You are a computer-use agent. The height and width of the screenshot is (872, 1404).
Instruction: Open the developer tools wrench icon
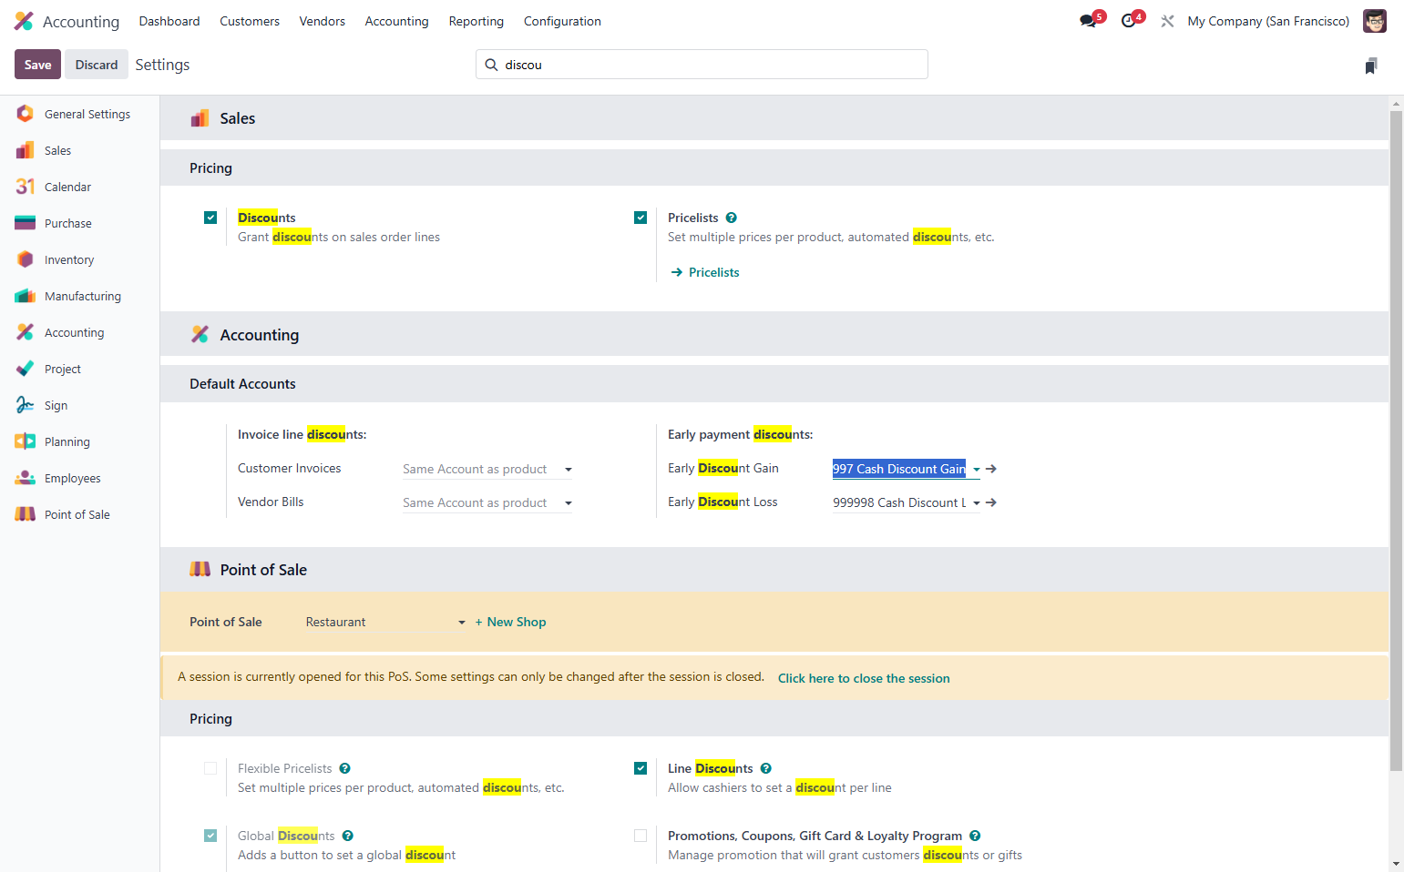(1167, 21)
